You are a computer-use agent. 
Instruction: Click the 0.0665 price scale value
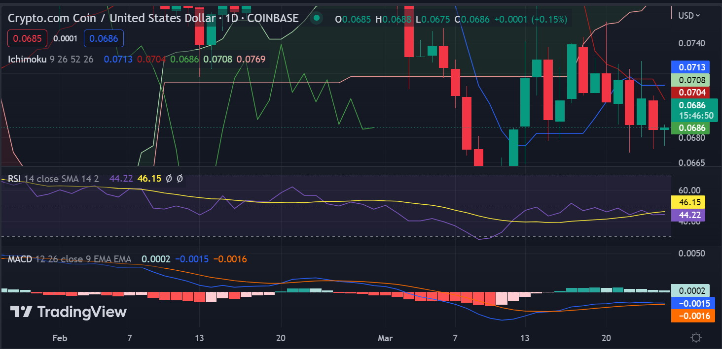pyautogui.click(x=692, y=163)
